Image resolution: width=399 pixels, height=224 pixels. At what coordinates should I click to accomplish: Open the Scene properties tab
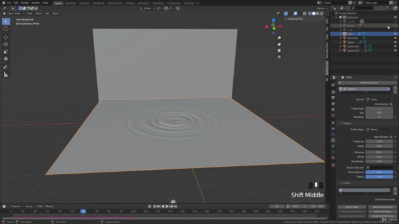tap(333, 110)
